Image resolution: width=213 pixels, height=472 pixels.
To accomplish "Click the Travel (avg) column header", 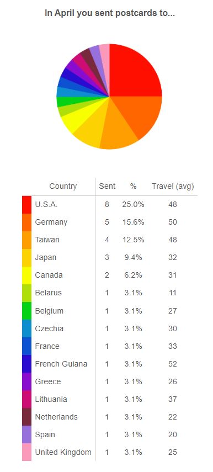I will (173, 187).
